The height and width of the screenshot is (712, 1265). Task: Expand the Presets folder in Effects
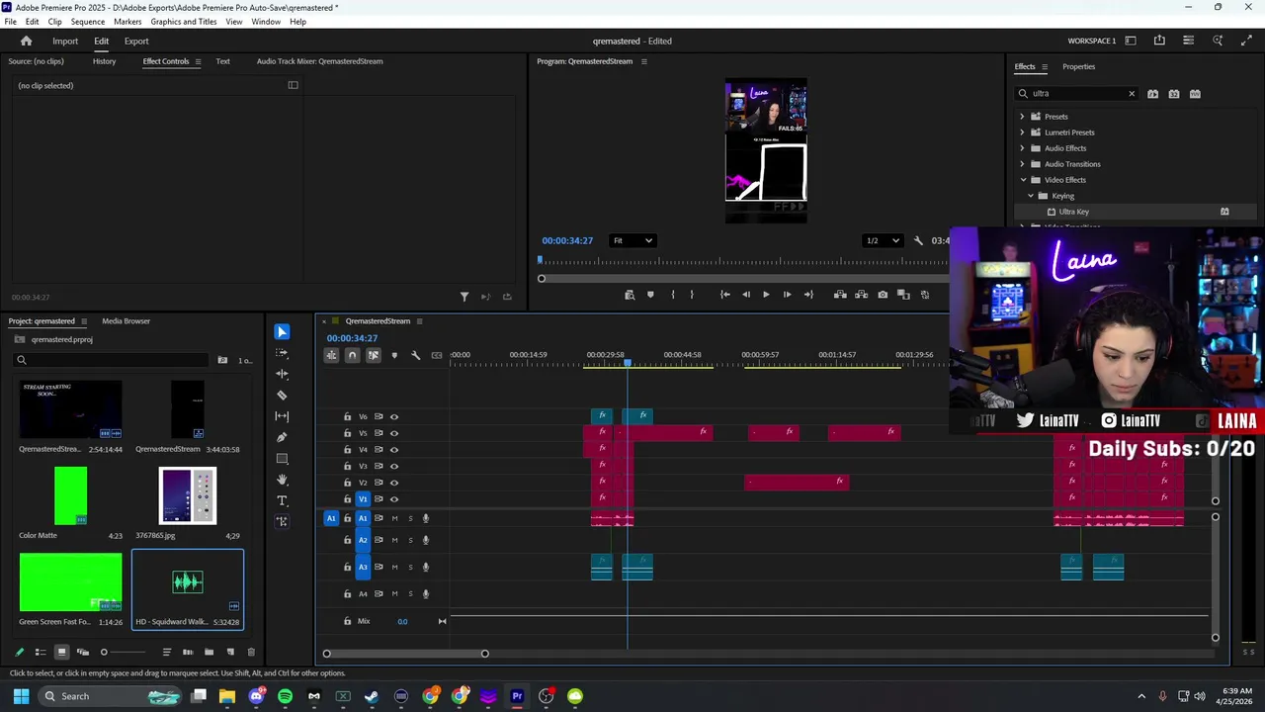coord(1023,117)
